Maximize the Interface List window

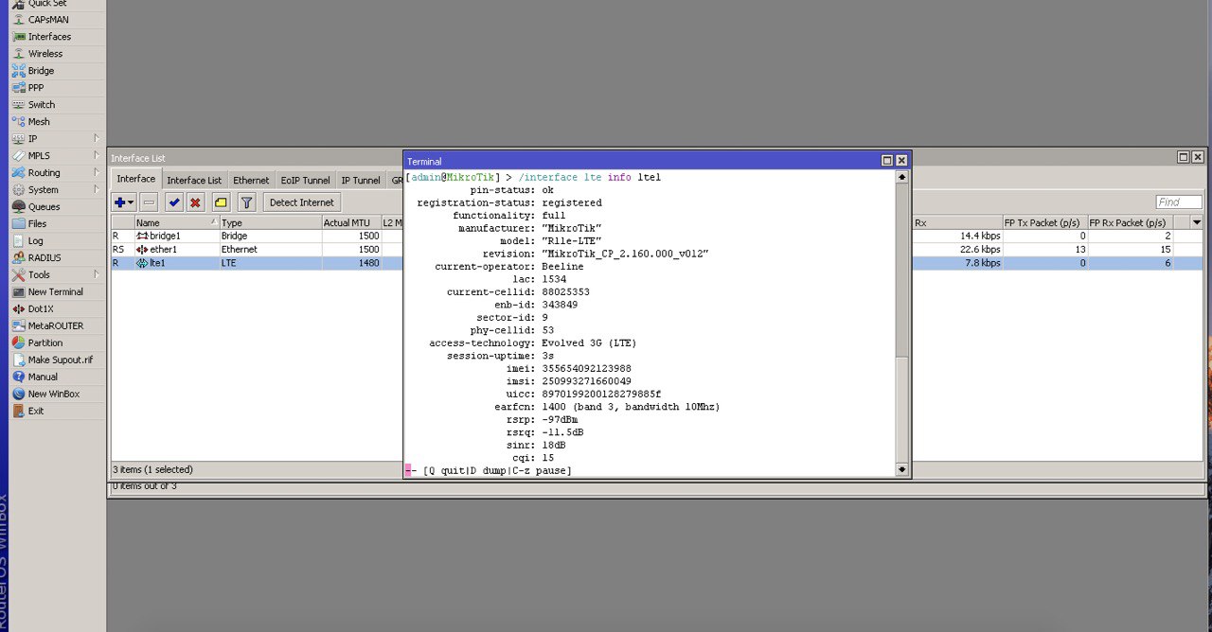pos(1184,157)
